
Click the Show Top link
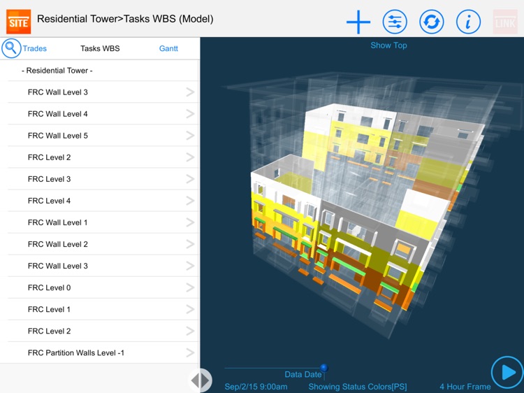[x=388, y=45]
